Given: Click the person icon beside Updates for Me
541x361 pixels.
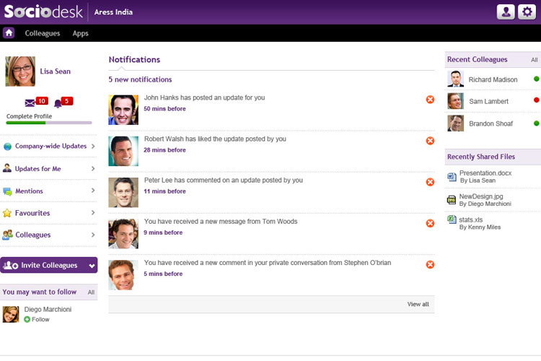Looking at the screenshot, I should tap(7, 168).
